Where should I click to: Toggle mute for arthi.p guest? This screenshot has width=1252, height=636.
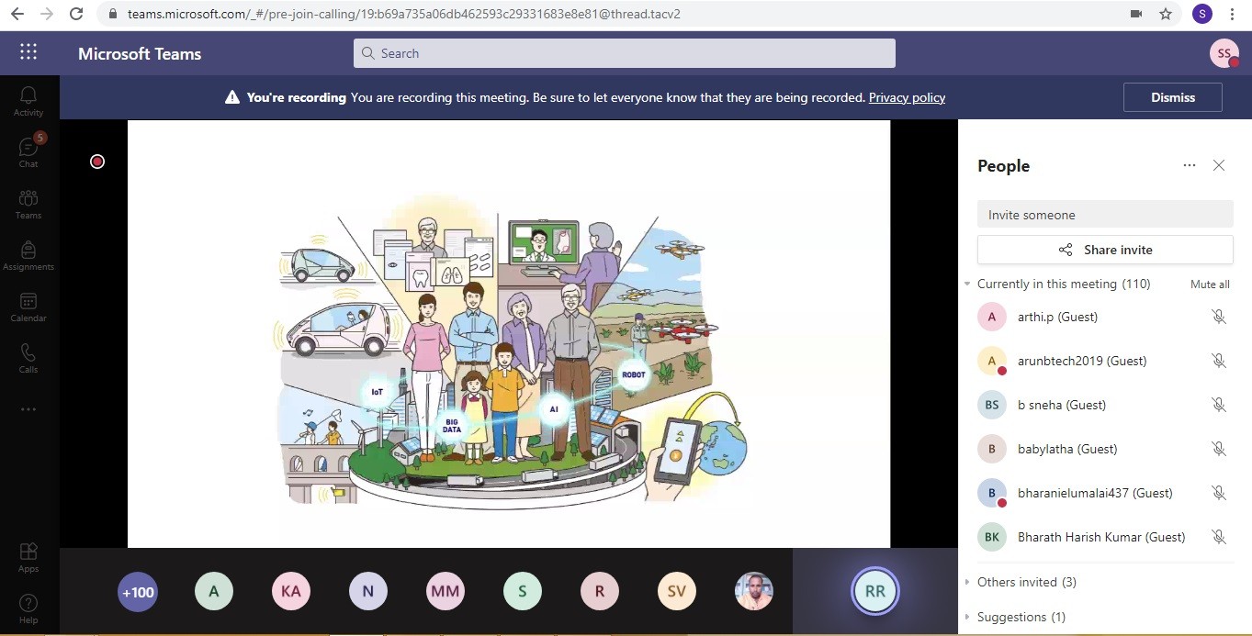point(1218,317)
